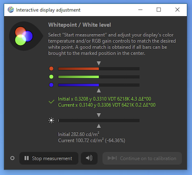Click the red channel dot indicator
Image resolution: width=192 pixels, height=175 pixels.
click(52, 69)
